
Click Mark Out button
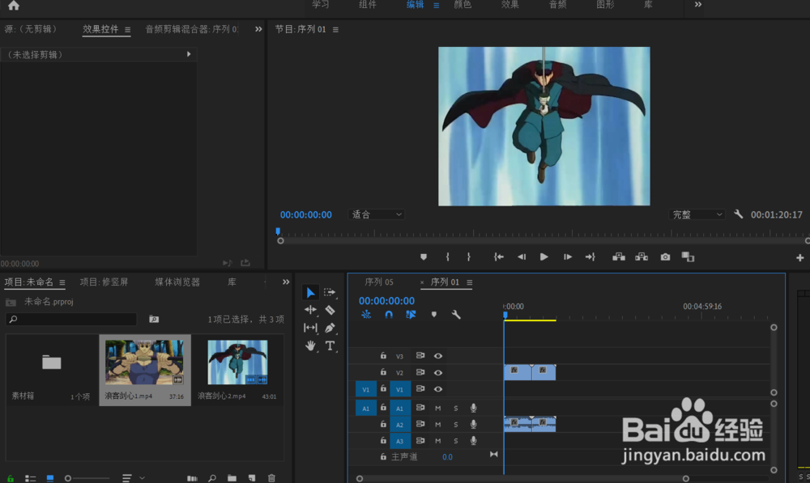(x=468, y=257)
